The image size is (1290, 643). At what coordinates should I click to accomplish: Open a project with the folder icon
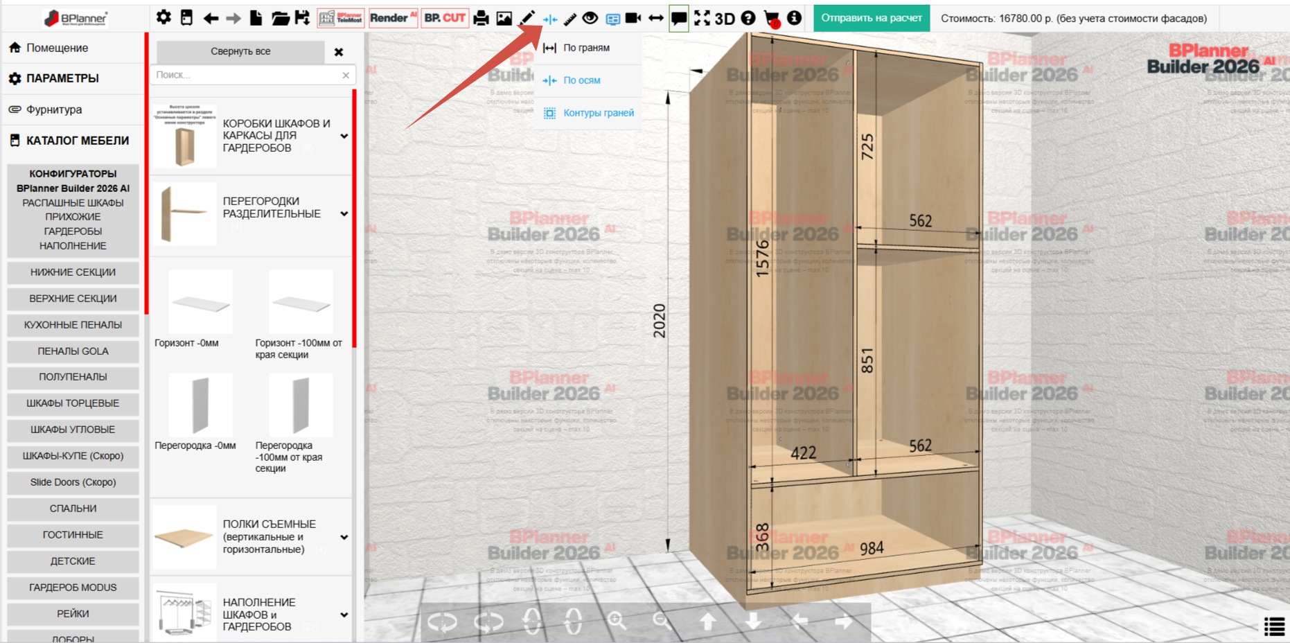pos(280,18)
